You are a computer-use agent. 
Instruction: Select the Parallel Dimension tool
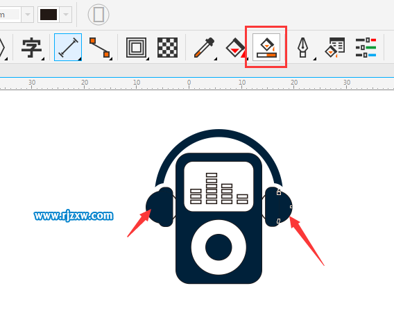click(68, 47)
